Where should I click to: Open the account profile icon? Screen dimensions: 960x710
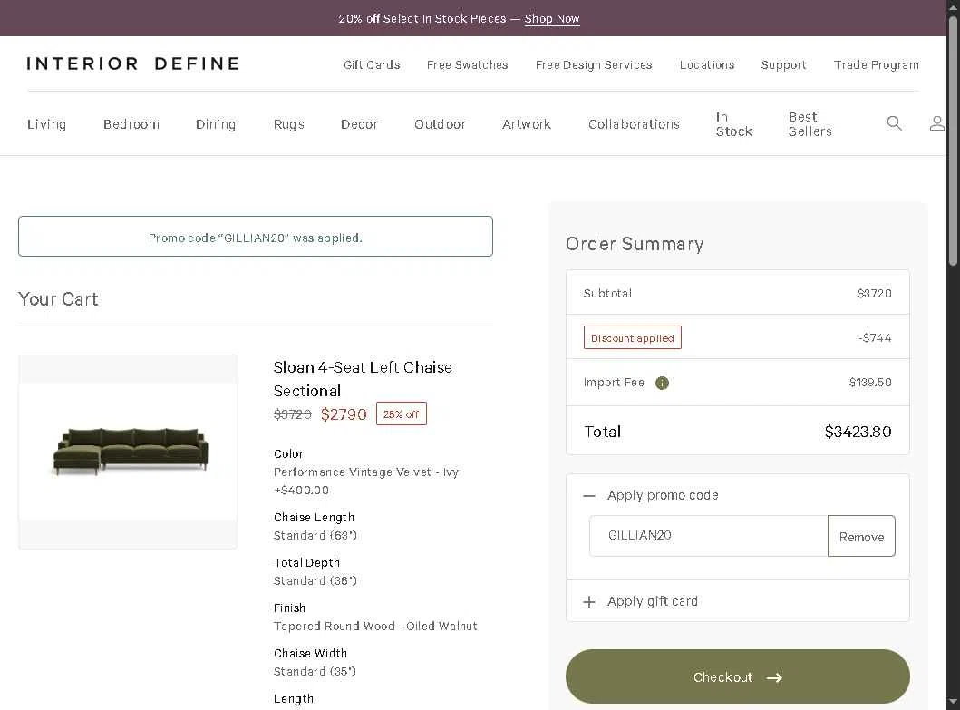point(936,123)
